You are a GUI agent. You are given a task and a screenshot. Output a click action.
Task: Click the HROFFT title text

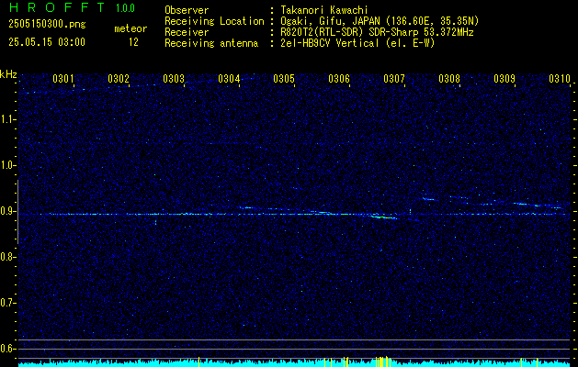(56, 7)
